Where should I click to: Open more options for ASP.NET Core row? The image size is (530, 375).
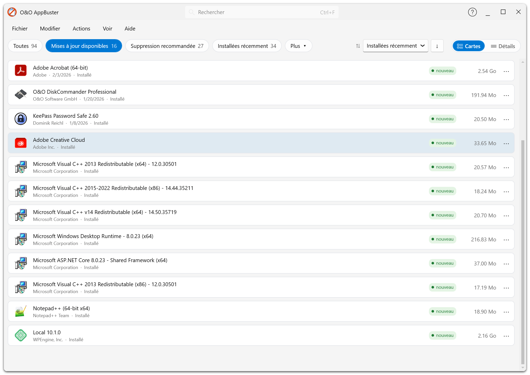506,264
